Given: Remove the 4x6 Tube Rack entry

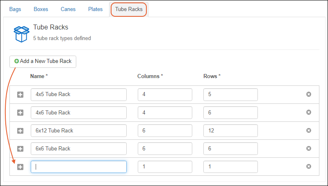Looking at the screenshot, I should pos(309,112).
